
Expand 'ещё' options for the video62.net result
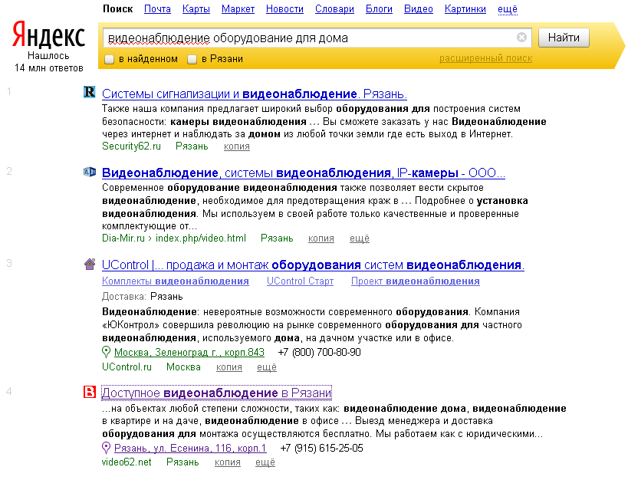pyautogui.click(x=264, y=462)
